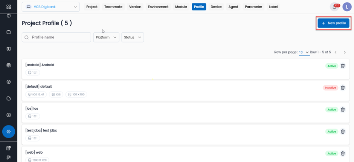Delete the Android profile via trash icon
This screenshot has width=354, height=162.
pos(343,66)
